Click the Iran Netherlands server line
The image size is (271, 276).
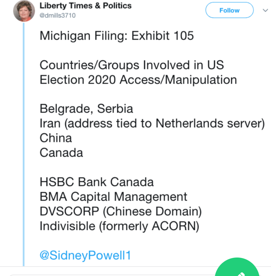pos(152,124)
